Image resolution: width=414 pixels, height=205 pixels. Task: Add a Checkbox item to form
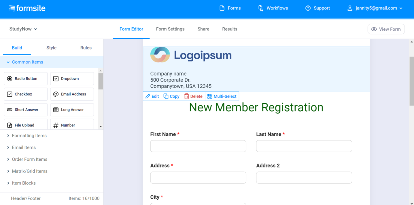[x=26, y=94]
